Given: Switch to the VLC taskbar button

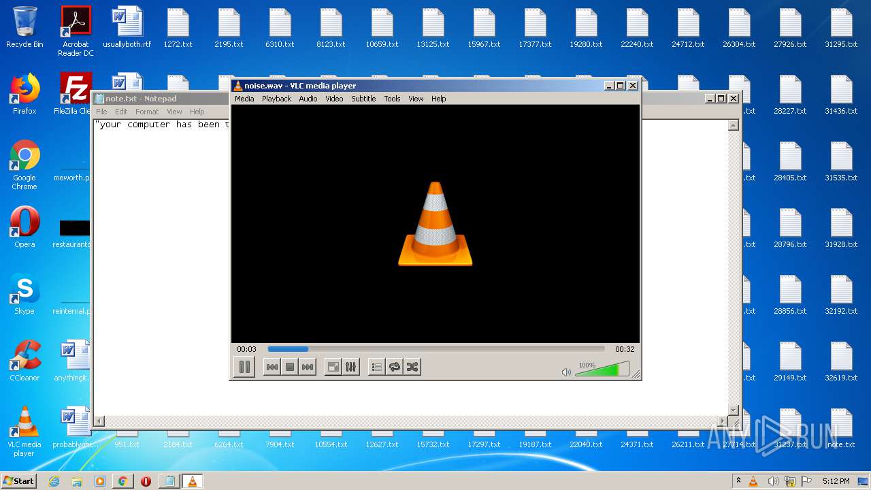Looking at the screenshot, I should coord(192,481).
